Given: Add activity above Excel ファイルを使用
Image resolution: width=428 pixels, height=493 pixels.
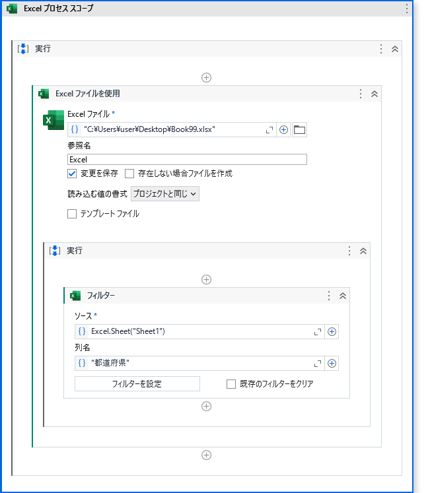Looking at the screenshot, I should pyautogui.click(x=207, y=77).
